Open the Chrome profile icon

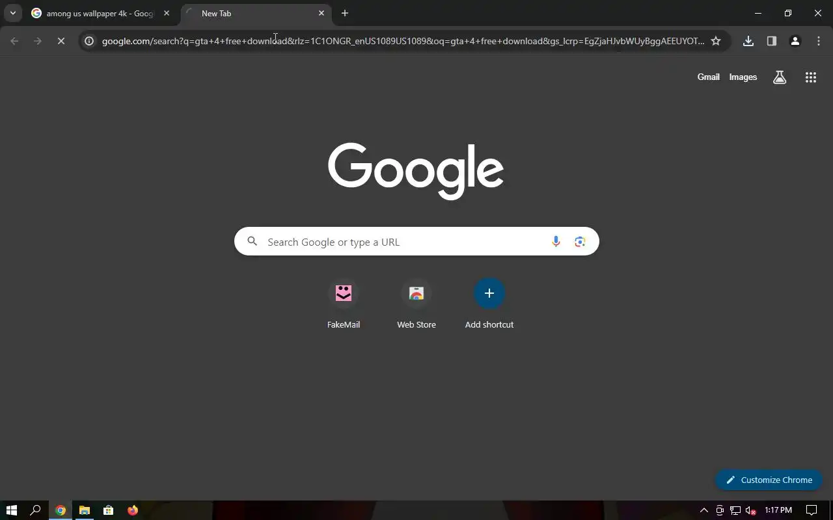[x=795, y=41]
